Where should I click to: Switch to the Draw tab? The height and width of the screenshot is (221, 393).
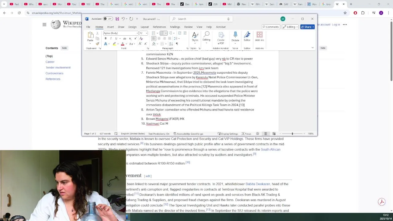121,27
